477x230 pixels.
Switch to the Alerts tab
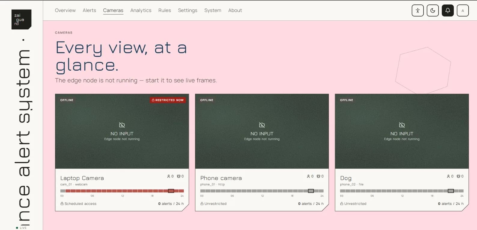tap(90, 10)
